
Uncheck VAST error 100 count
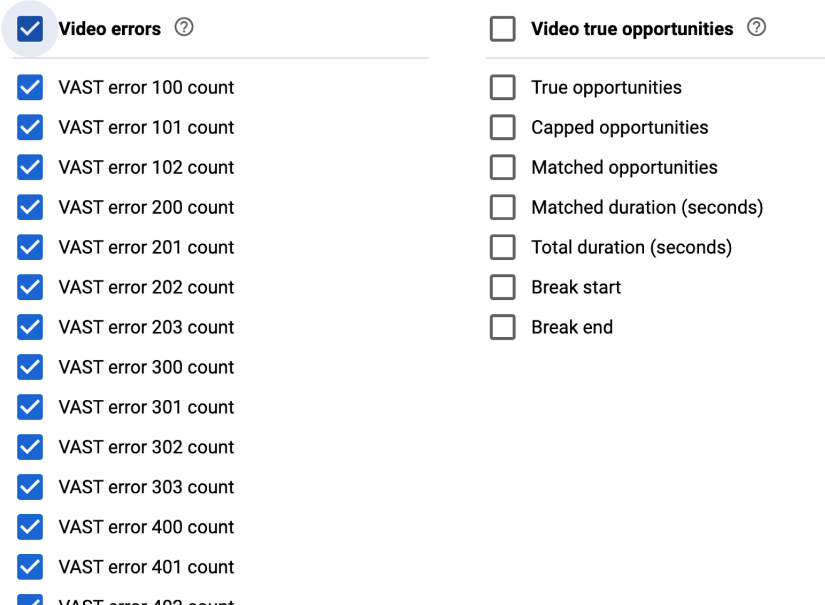(30, 88)
